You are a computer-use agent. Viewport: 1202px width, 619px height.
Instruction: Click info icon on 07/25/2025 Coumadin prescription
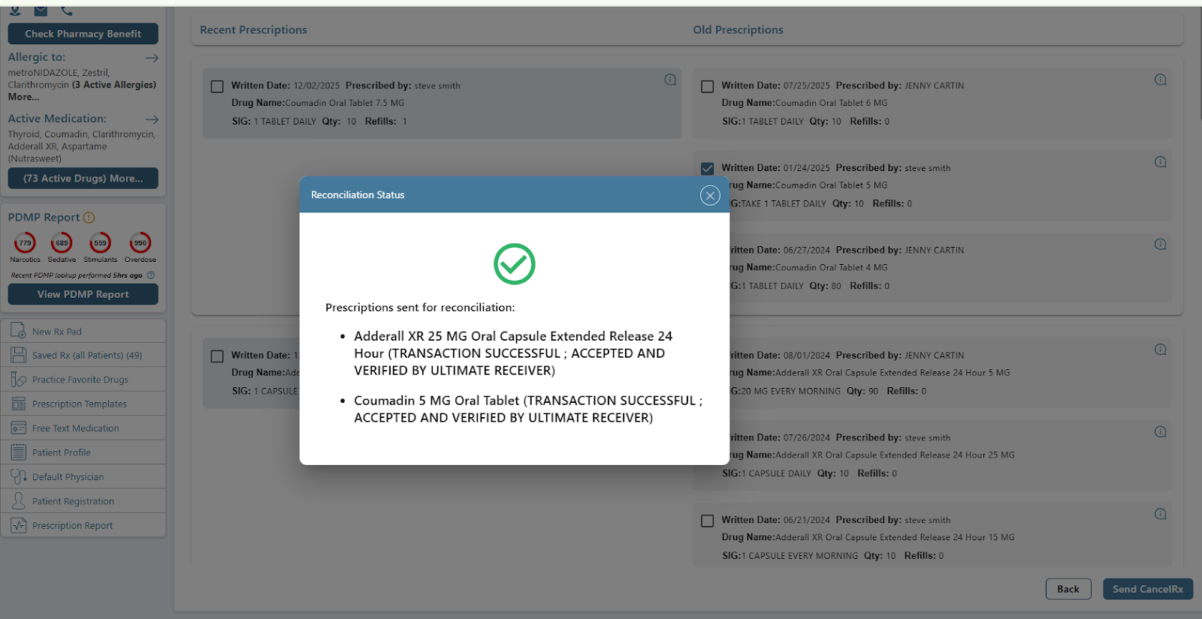pyautogui.click(x=1160, y=80)
